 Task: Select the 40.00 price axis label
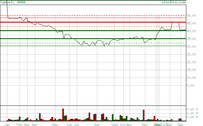click(191, 31)
